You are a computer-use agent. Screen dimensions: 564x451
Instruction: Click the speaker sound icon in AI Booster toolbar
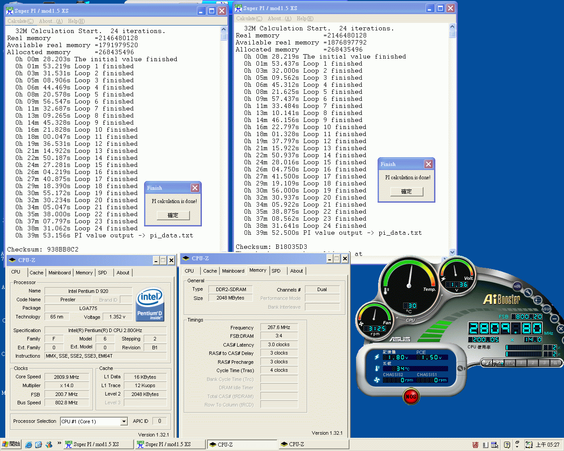[510, 363]
